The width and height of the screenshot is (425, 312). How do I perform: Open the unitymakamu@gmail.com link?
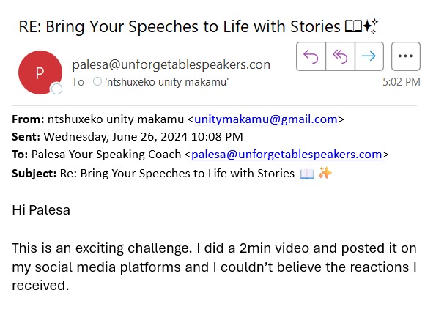click(266, 119)
